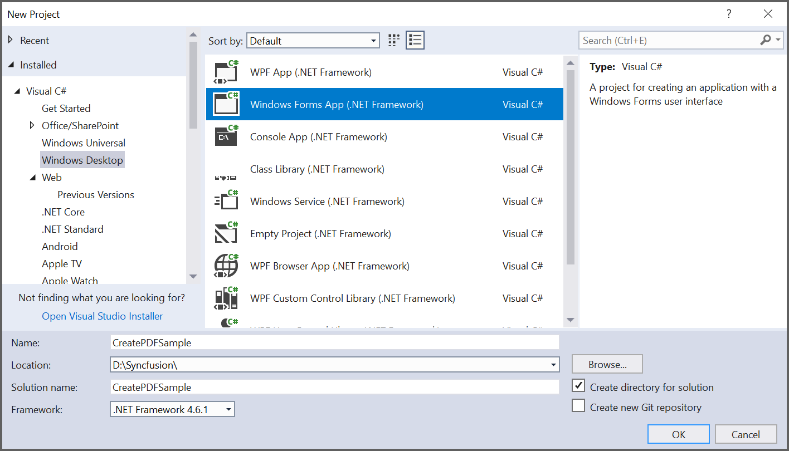Select Windows Forms App (.NET Framework) template

pyautogui.click(x=384, y=105)
